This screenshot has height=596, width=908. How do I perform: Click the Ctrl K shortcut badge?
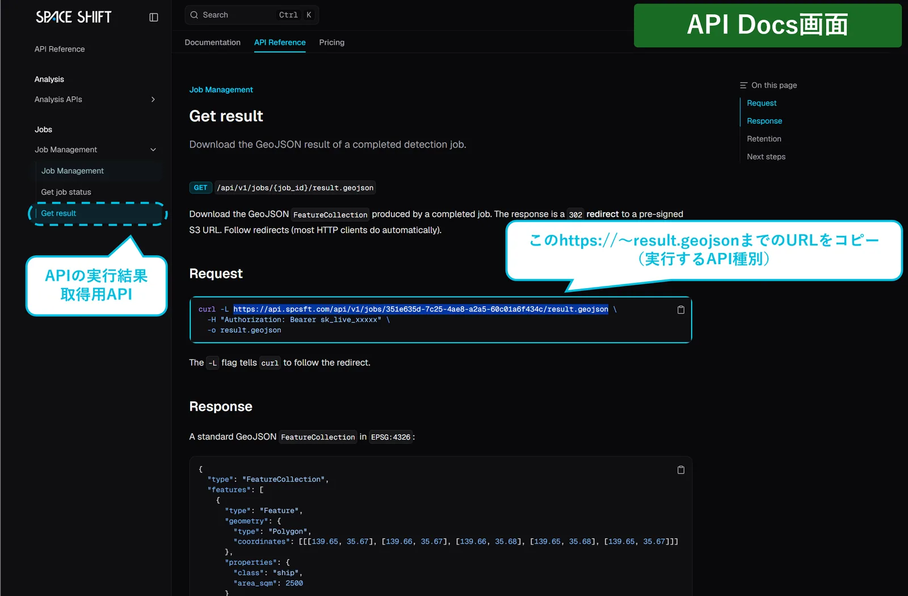tap(295, 15)
